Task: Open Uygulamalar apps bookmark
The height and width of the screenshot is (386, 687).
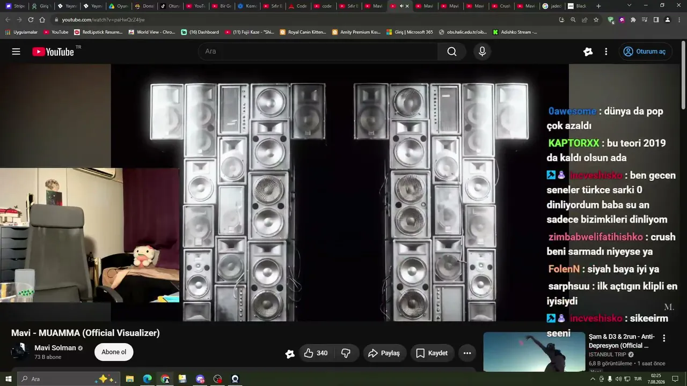Action: pos(21,32)
